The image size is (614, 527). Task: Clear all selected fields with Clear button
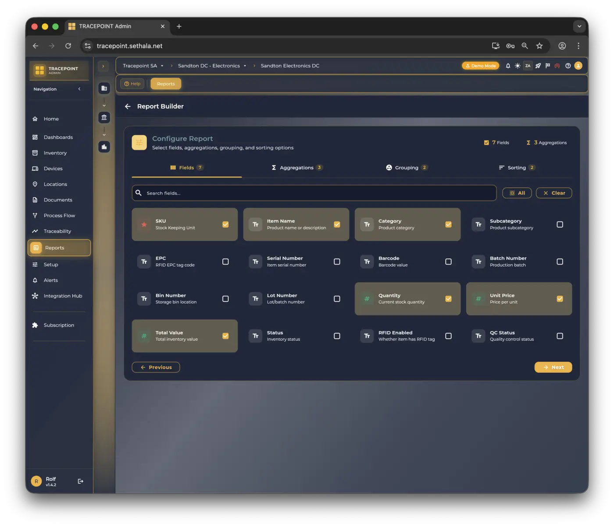pyautogui.click(x=553, y=193)
